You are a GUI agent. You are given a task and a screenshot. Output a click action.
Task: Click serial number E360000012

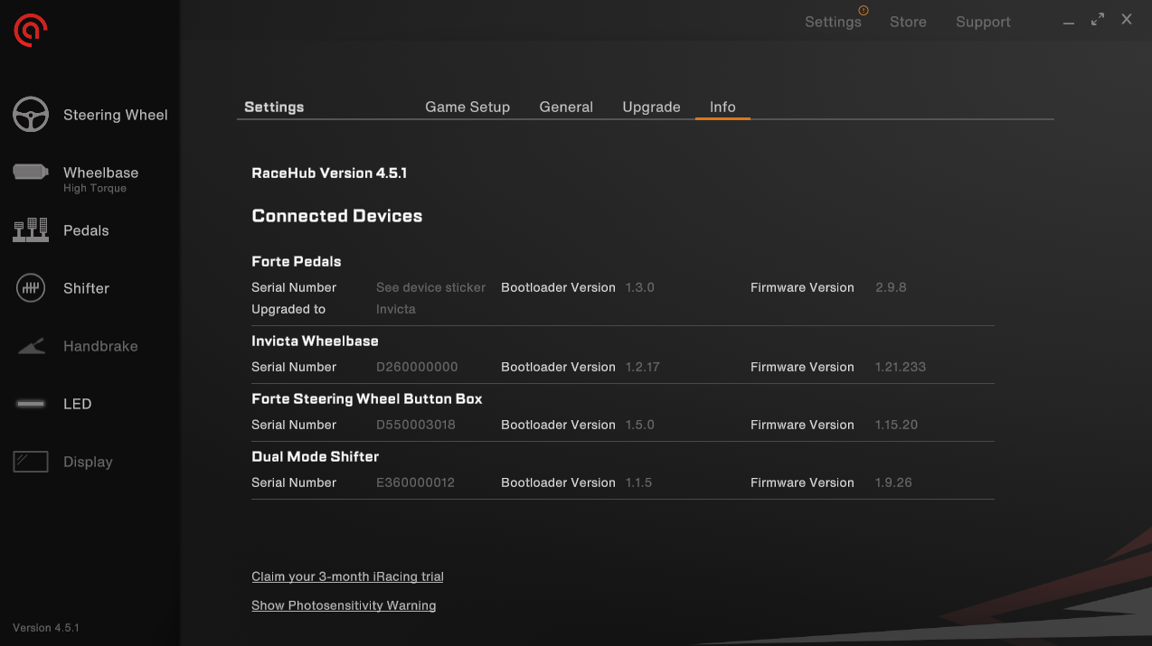[415, 482]
